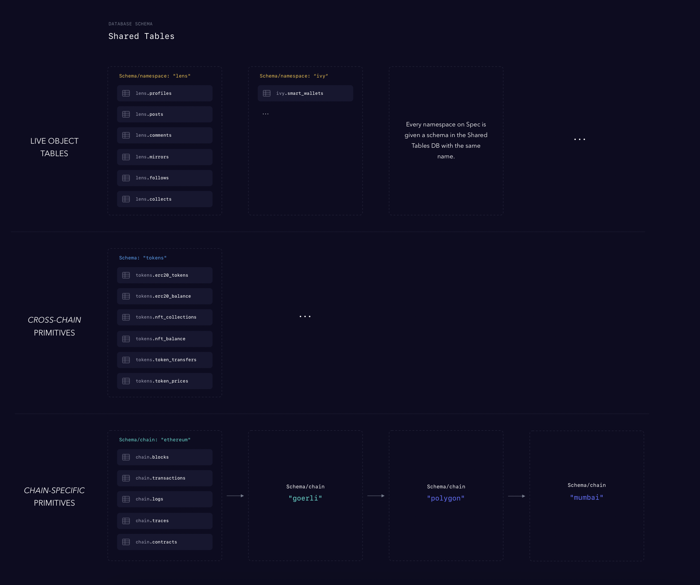Click the table icon for tokens.erc20_tokens
Image resolution: width=700 pixels, height=585 pixels.
coord(126,275)
